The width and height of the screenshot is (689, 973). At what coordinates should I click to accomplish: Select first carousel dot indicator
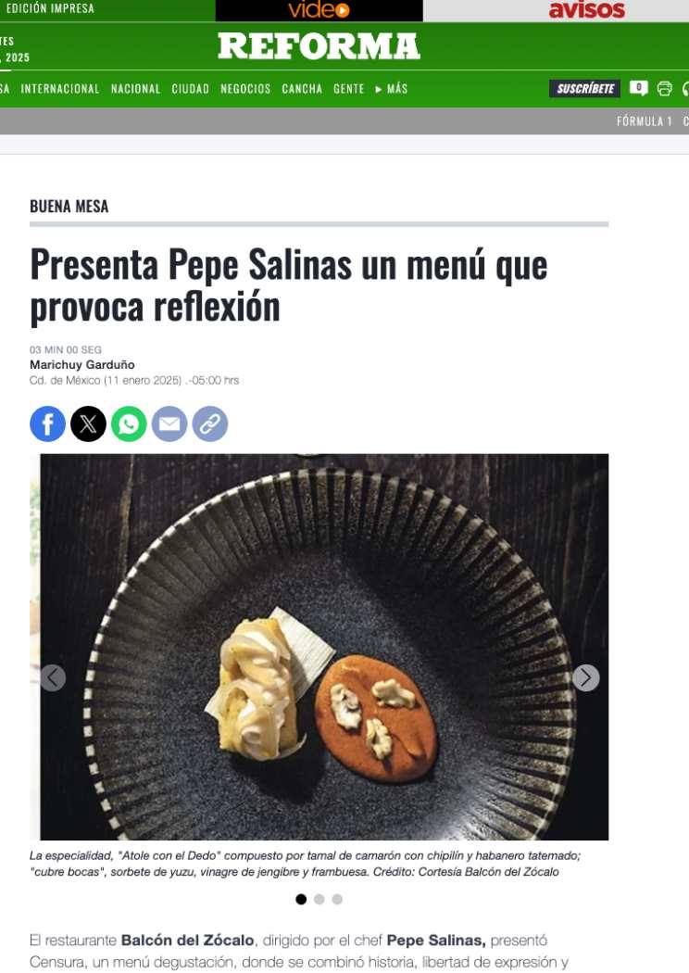click(x=301, y=899)
